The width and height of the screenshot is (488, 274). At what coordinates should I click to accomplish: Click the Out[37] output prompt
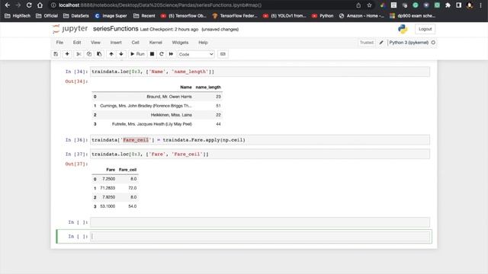coord(76,164)
